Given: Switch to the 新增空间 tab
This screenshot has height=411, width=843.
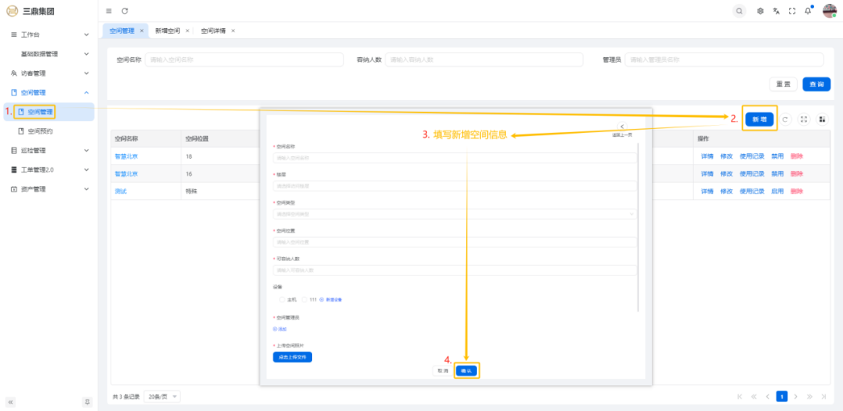Looking at the screenshot, I should (x=168, y=31).
